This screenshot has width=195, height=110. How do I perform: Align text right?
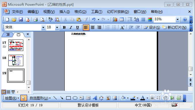pos(99,27)
